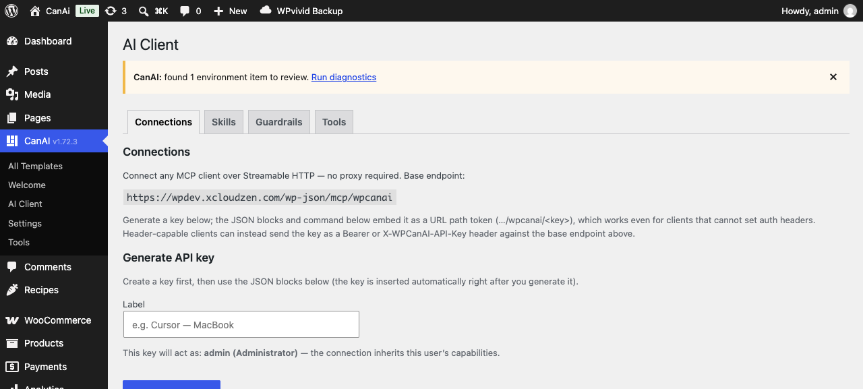Open the 3 pending updates icon
This screenshot has height=389, width=863.
[116, 11]
